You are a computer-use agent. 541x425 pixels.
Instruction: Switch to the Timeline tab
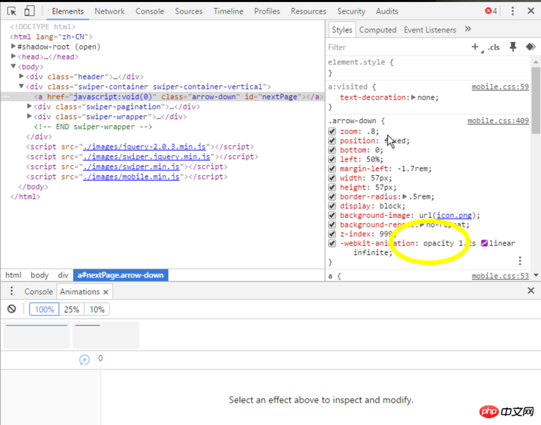coord(228,11)
